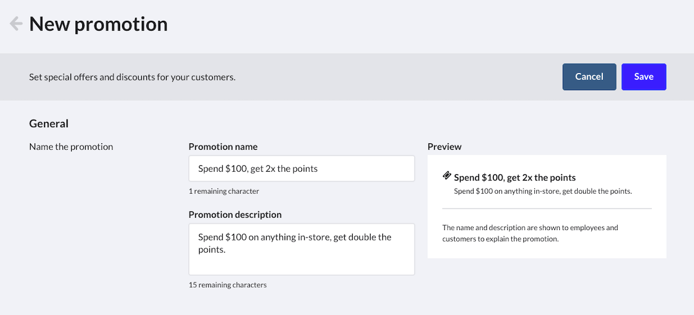Click the 'Name the promotion' side label

[x=71, y=147]
